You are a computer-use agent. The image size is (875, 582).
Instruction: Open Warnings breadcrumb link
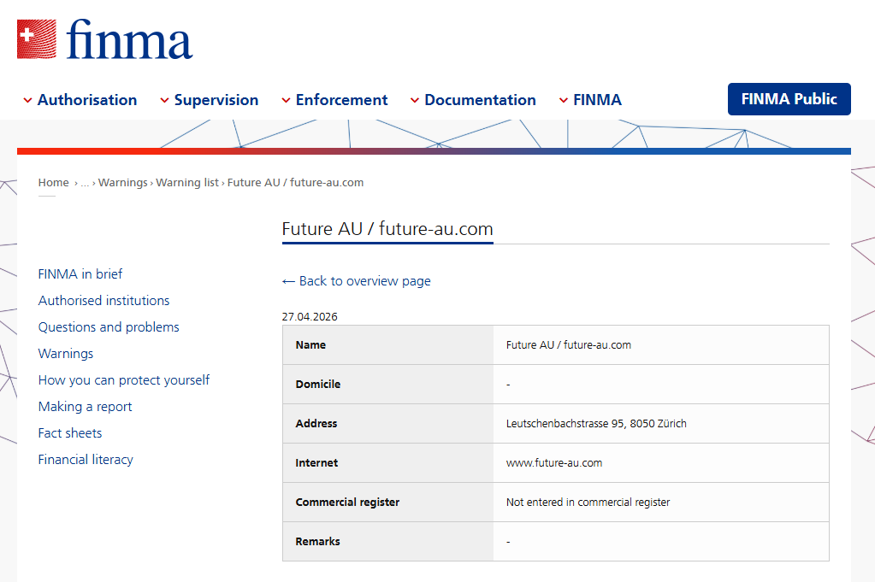123,182
